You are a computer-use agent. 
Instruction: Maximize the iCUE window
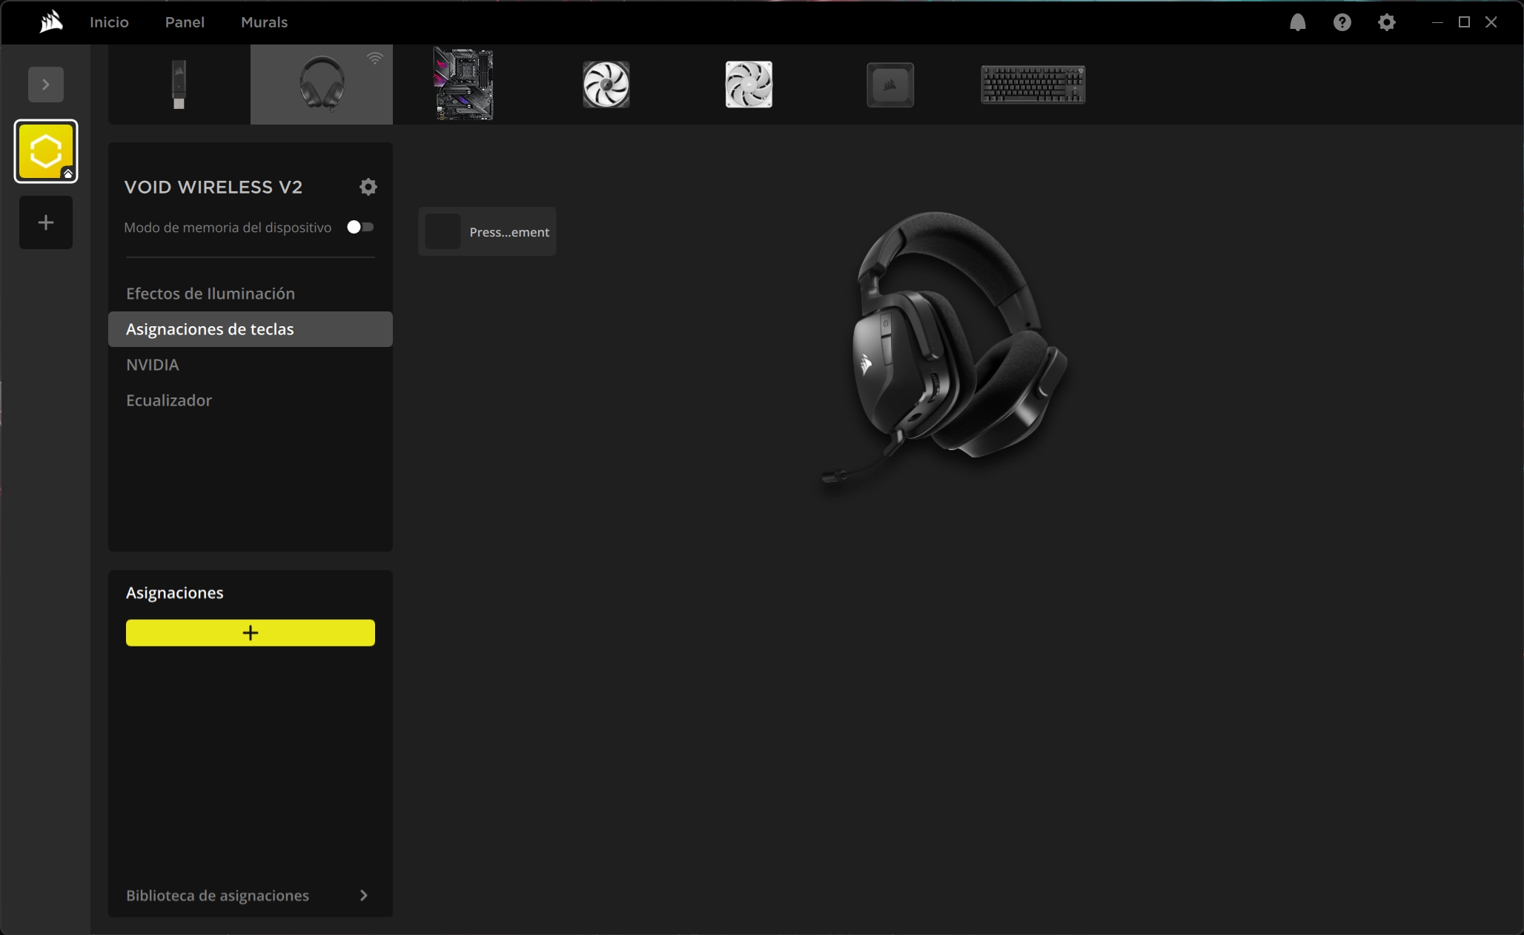point(1464,22)
